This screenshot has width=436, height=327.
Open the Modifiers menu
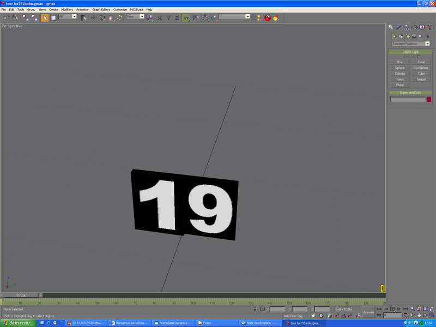click(67, 9)
